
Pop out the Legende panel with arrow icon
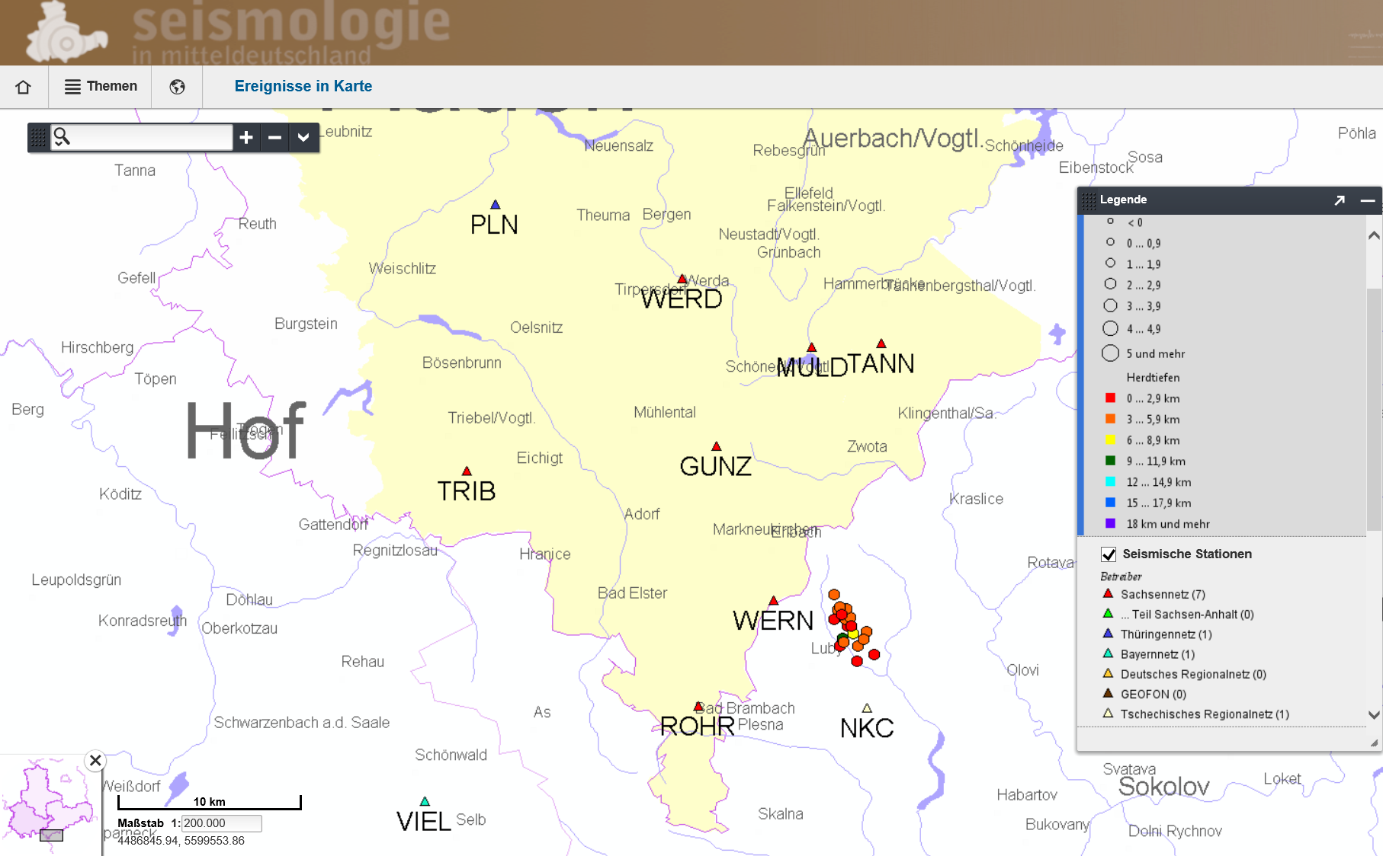(1340, 200)
